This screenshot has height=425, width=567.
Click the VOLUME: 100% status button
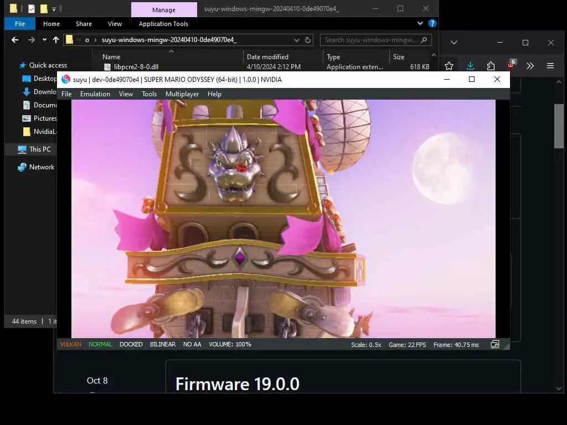(230, 344)
